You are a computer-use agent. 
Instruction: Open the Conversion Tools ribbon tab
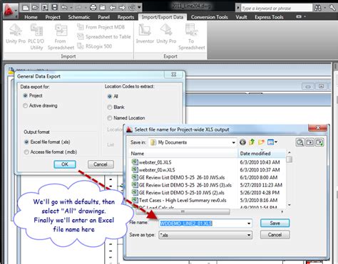210,17
